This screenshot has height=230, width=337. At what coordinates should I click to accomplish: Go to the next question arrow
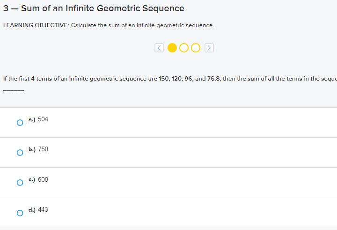[x=209, y=48]
